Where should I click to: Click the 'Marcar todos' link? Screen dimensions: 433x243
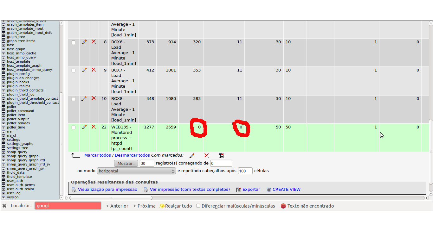[x=98, y=155]
